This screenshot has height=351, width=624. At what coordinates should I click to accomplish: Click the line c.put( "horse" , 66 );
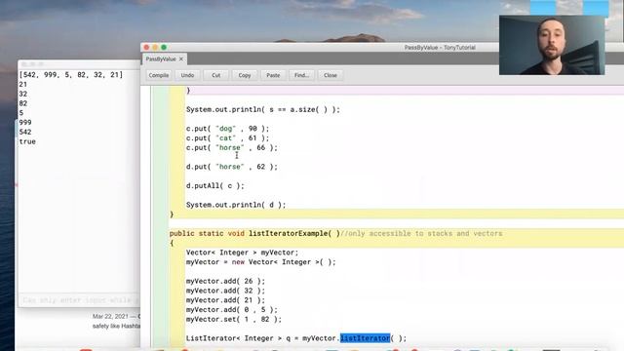pyautogui.click(x=232, y=147)
